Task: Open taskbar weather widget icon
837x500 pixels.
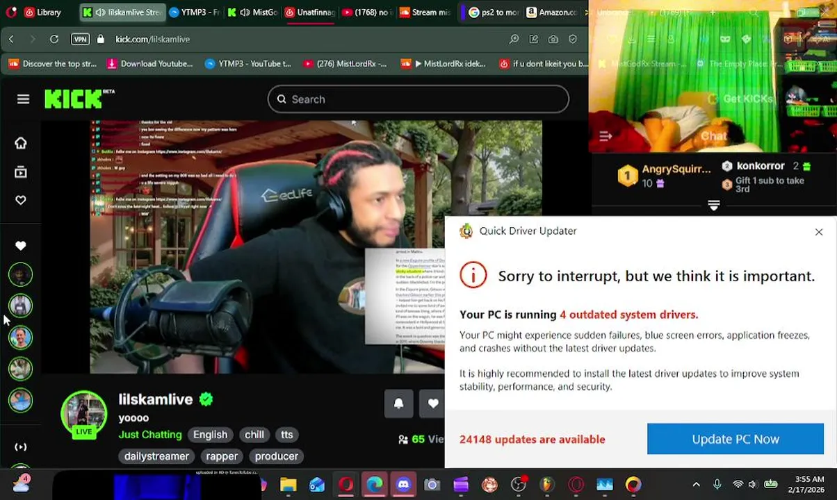Action: (22, 483)
